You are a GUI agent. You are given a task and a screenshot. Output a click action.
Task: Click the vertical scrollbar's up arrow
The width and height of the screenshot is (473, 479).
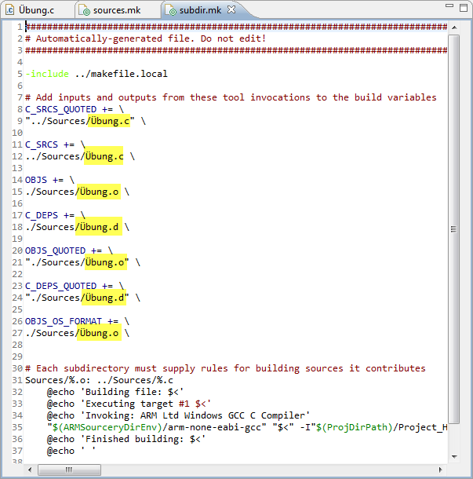click(453, 27)
